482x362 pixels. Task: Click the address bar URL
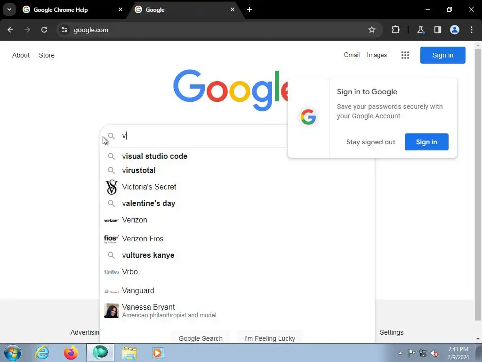pyautogui.click(x=91, y=30)
